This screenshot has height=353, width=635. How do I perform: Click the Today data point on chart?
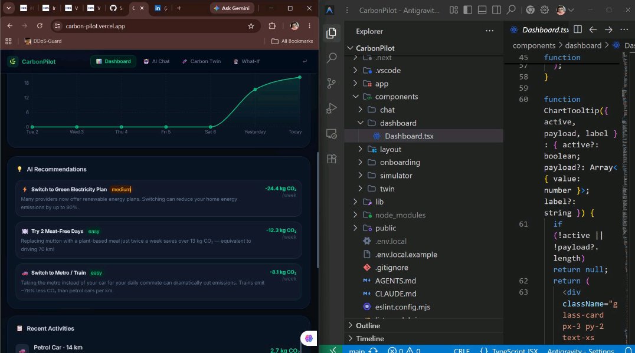[300, 77]
